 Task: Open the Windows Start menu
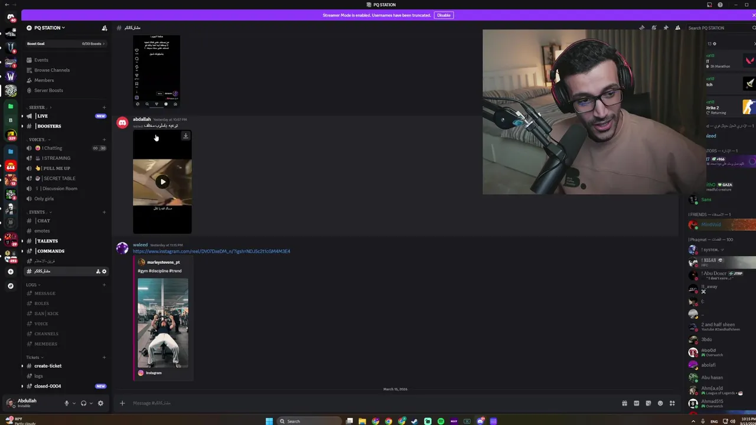click(269, 421)
